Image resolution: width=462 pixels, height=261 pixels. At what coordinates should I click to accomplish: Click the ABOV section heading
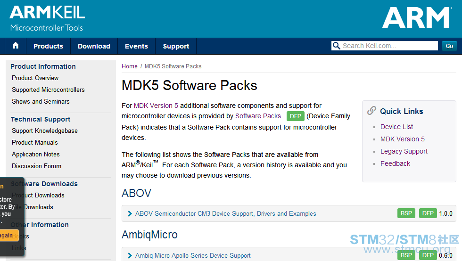coord(136,193)
